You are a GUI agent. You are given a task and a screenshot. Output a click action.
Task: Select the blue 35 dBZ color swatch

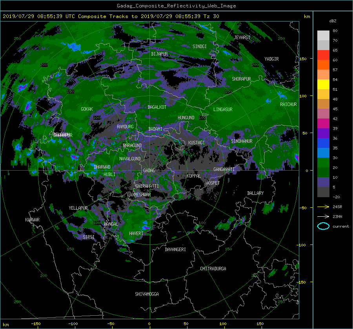click(323, 143)
